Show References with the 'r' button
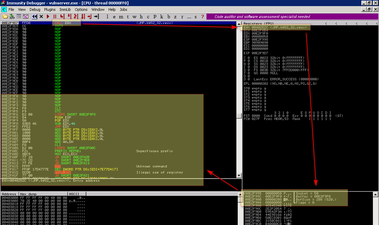This screenshot has width=379, height=225. (182, 16)
